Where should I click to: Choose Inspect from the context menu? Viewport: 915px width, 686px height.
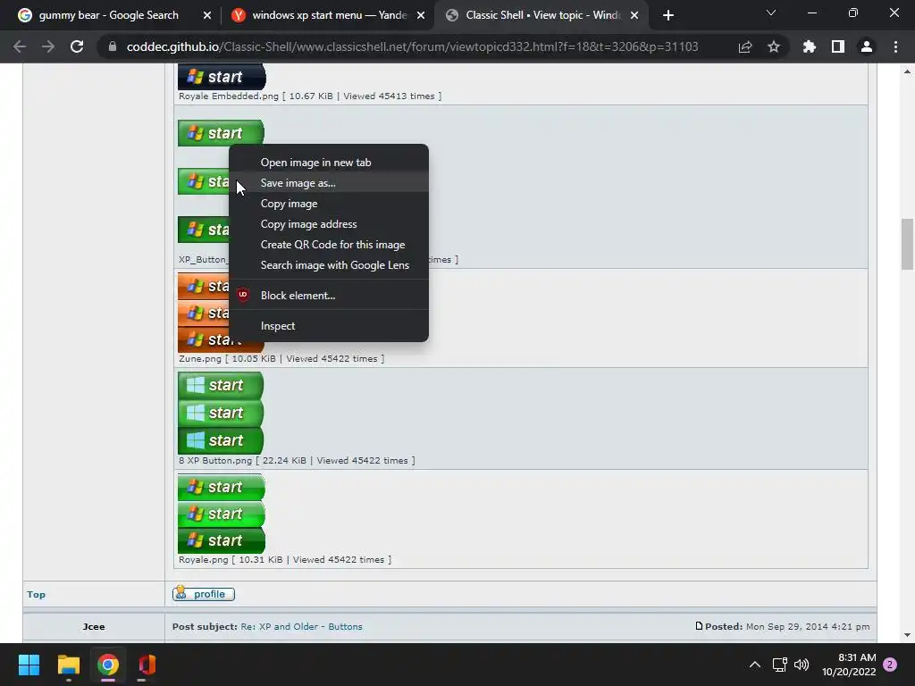click(329, 326)
